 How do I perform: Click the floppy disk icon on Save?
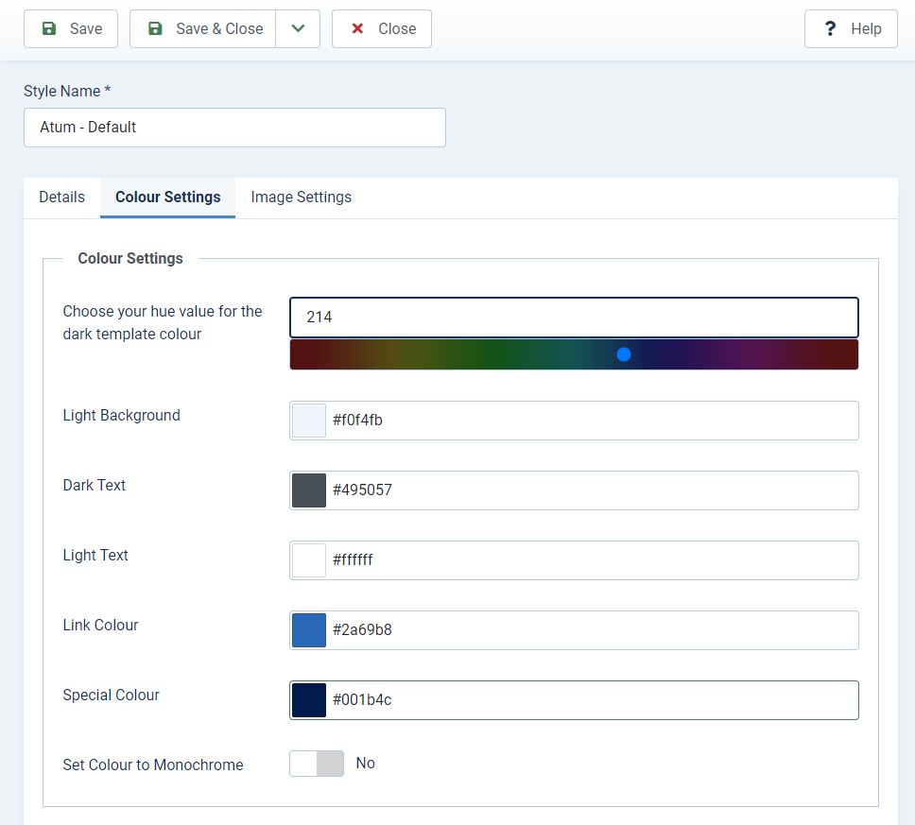(x=49, y=28)
